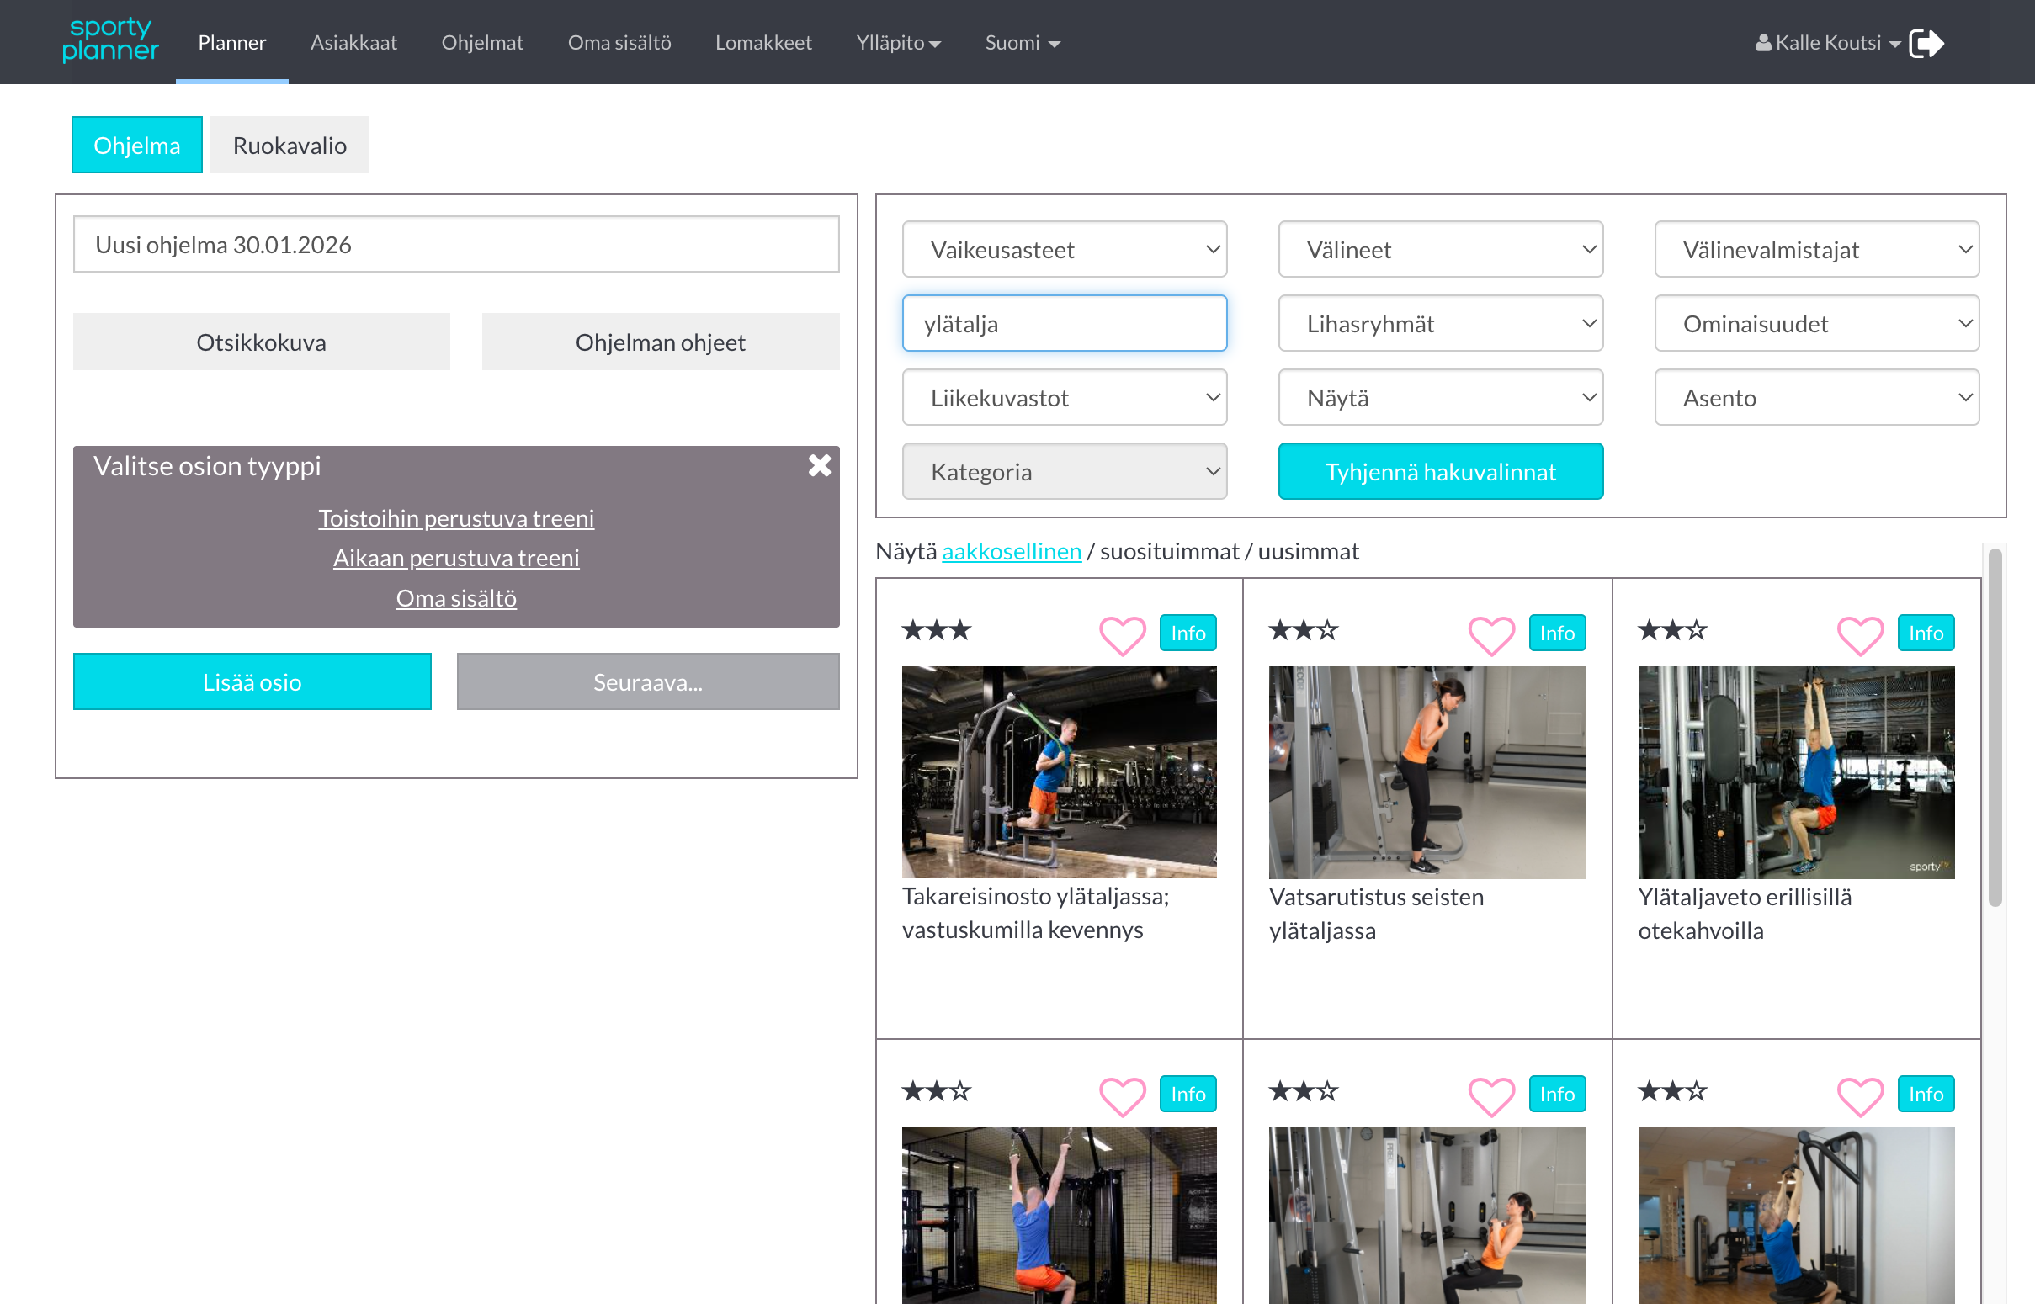2035x1304 pixels.
Task: Toggle the heart on Vatsarutistus seisten ylätaljassa
Action: [x=1492, y=635]
